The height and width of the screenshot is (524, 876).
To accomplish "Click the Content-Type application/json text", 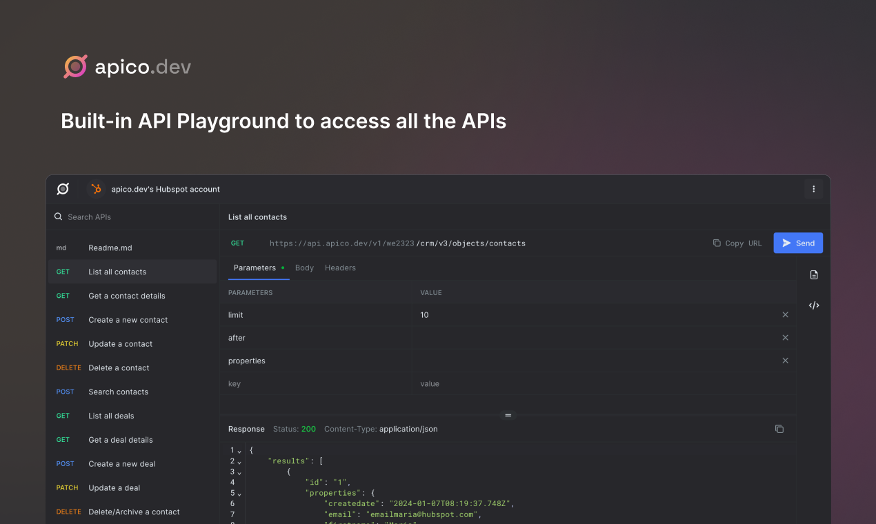I will 381,429.
